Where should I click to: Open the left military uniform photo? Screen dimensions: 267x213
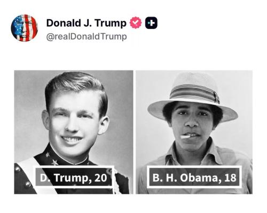pyautogui.click(x=74, y=132)
